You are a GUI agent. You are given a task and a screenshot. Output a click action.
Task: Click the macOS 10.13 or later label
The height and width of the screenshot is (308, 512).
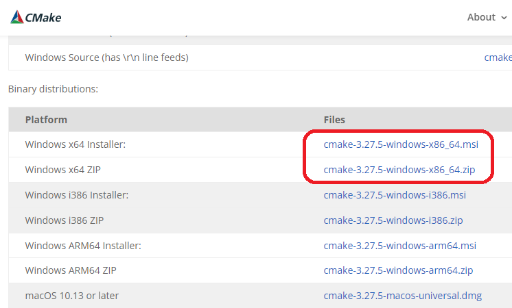click(72, 296)
